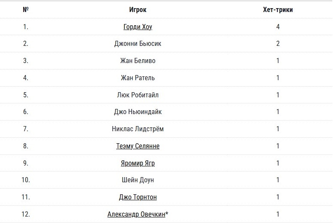Click the № column header

click(x=26, y=9)
